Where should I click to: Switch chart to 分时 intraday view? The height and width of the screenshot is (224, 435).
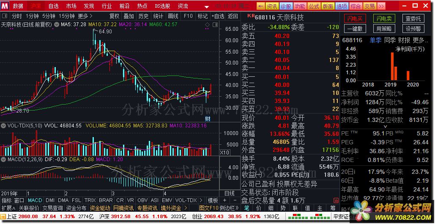(x=17, y=16)
